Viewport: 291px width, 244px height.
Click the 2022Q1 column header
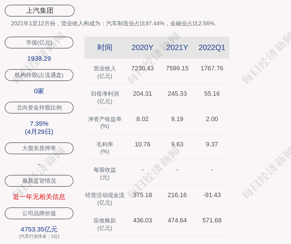[212, 48]
